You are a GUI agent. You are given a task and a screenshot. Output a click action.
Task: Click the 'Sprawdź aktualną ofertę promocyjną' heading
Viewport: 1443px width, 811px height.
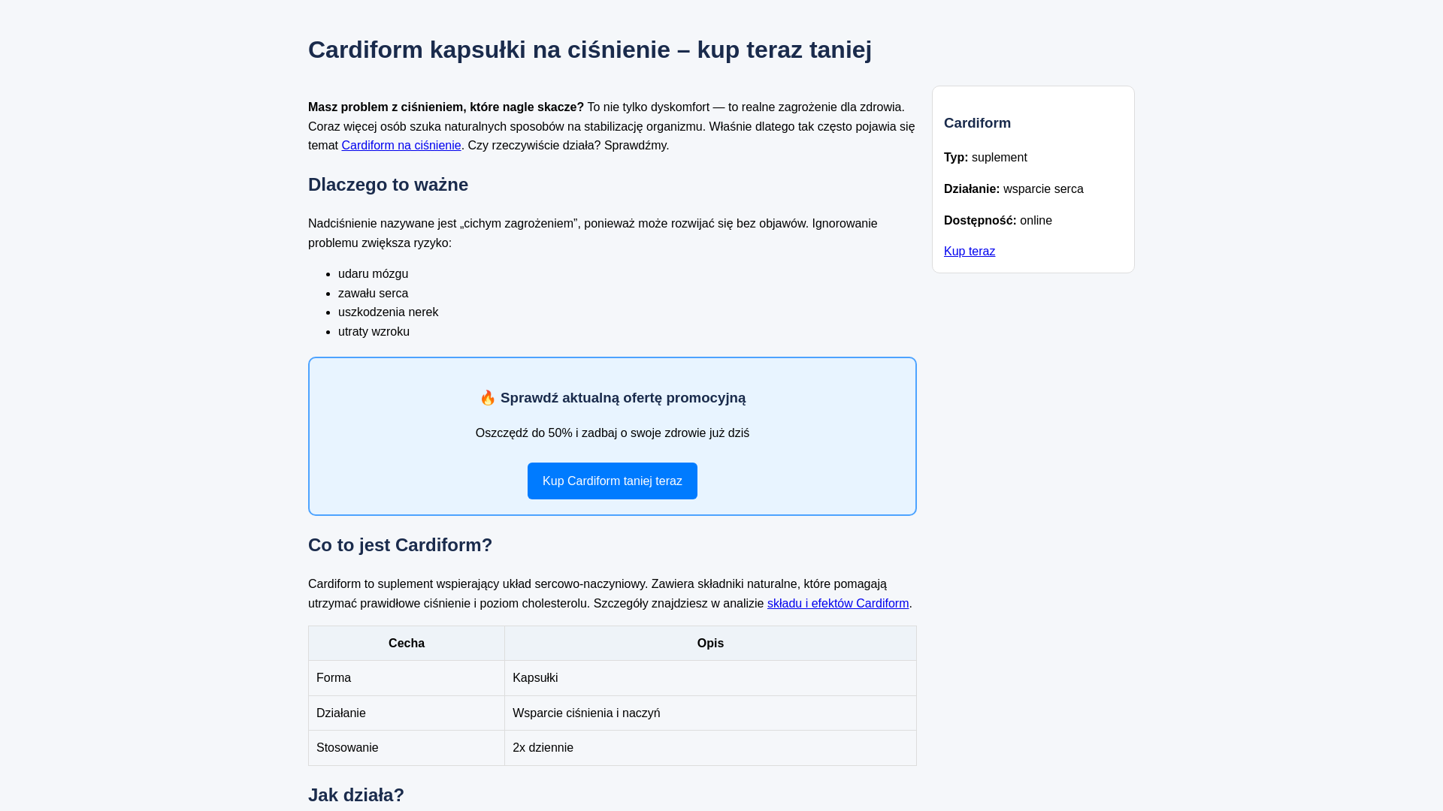pos(613,398)
